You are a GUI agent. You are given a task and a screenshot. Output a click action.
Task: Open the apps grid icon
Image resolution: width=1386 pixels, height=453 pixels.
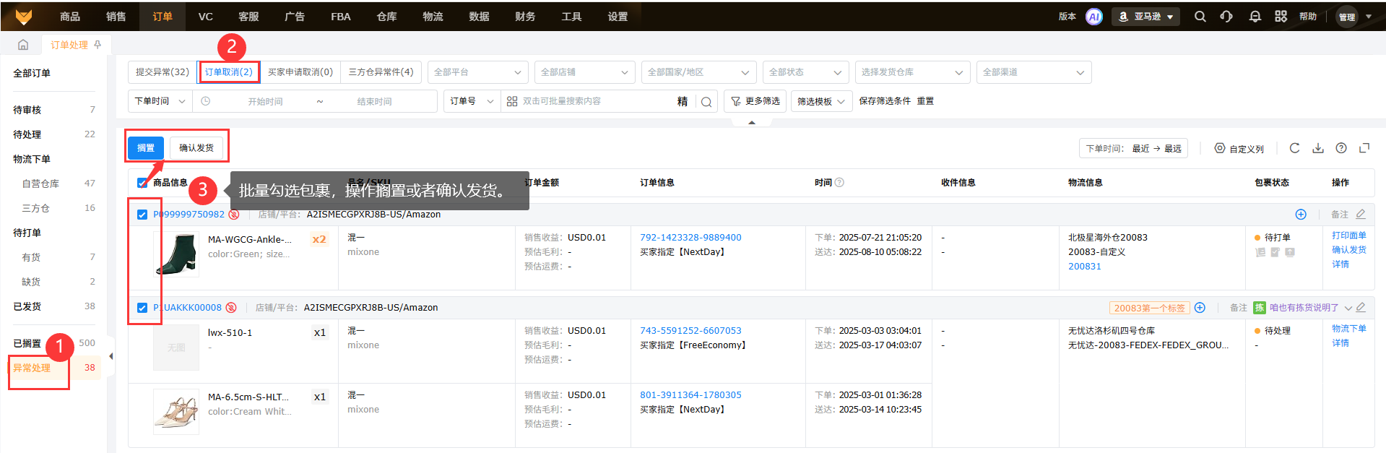1281,17
